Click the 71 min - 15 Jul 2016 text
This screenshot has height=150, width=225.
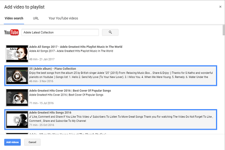[41, 103]
